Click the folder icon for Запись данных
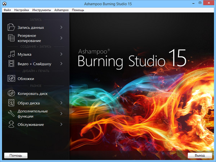This screenshot has width=216, height=162. pos(11,27)
